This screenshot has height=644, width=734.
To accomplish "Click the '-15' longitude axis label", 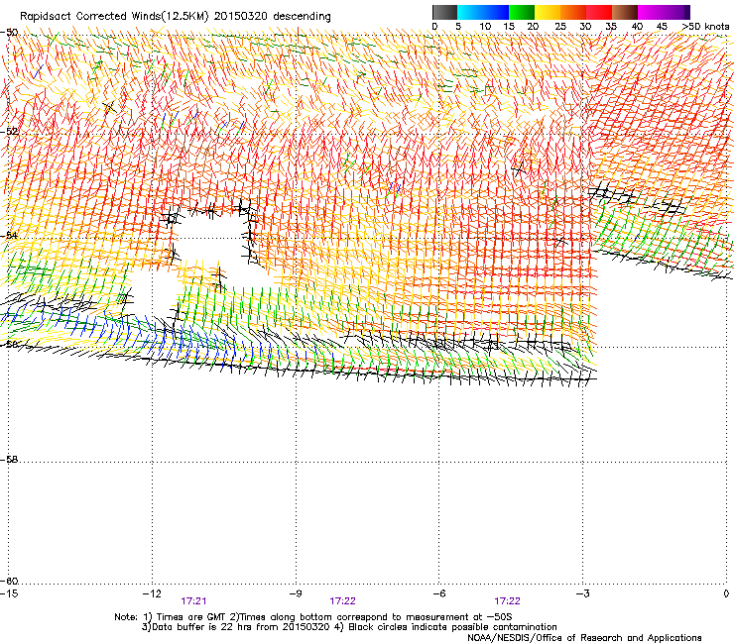I will (9, 593).
